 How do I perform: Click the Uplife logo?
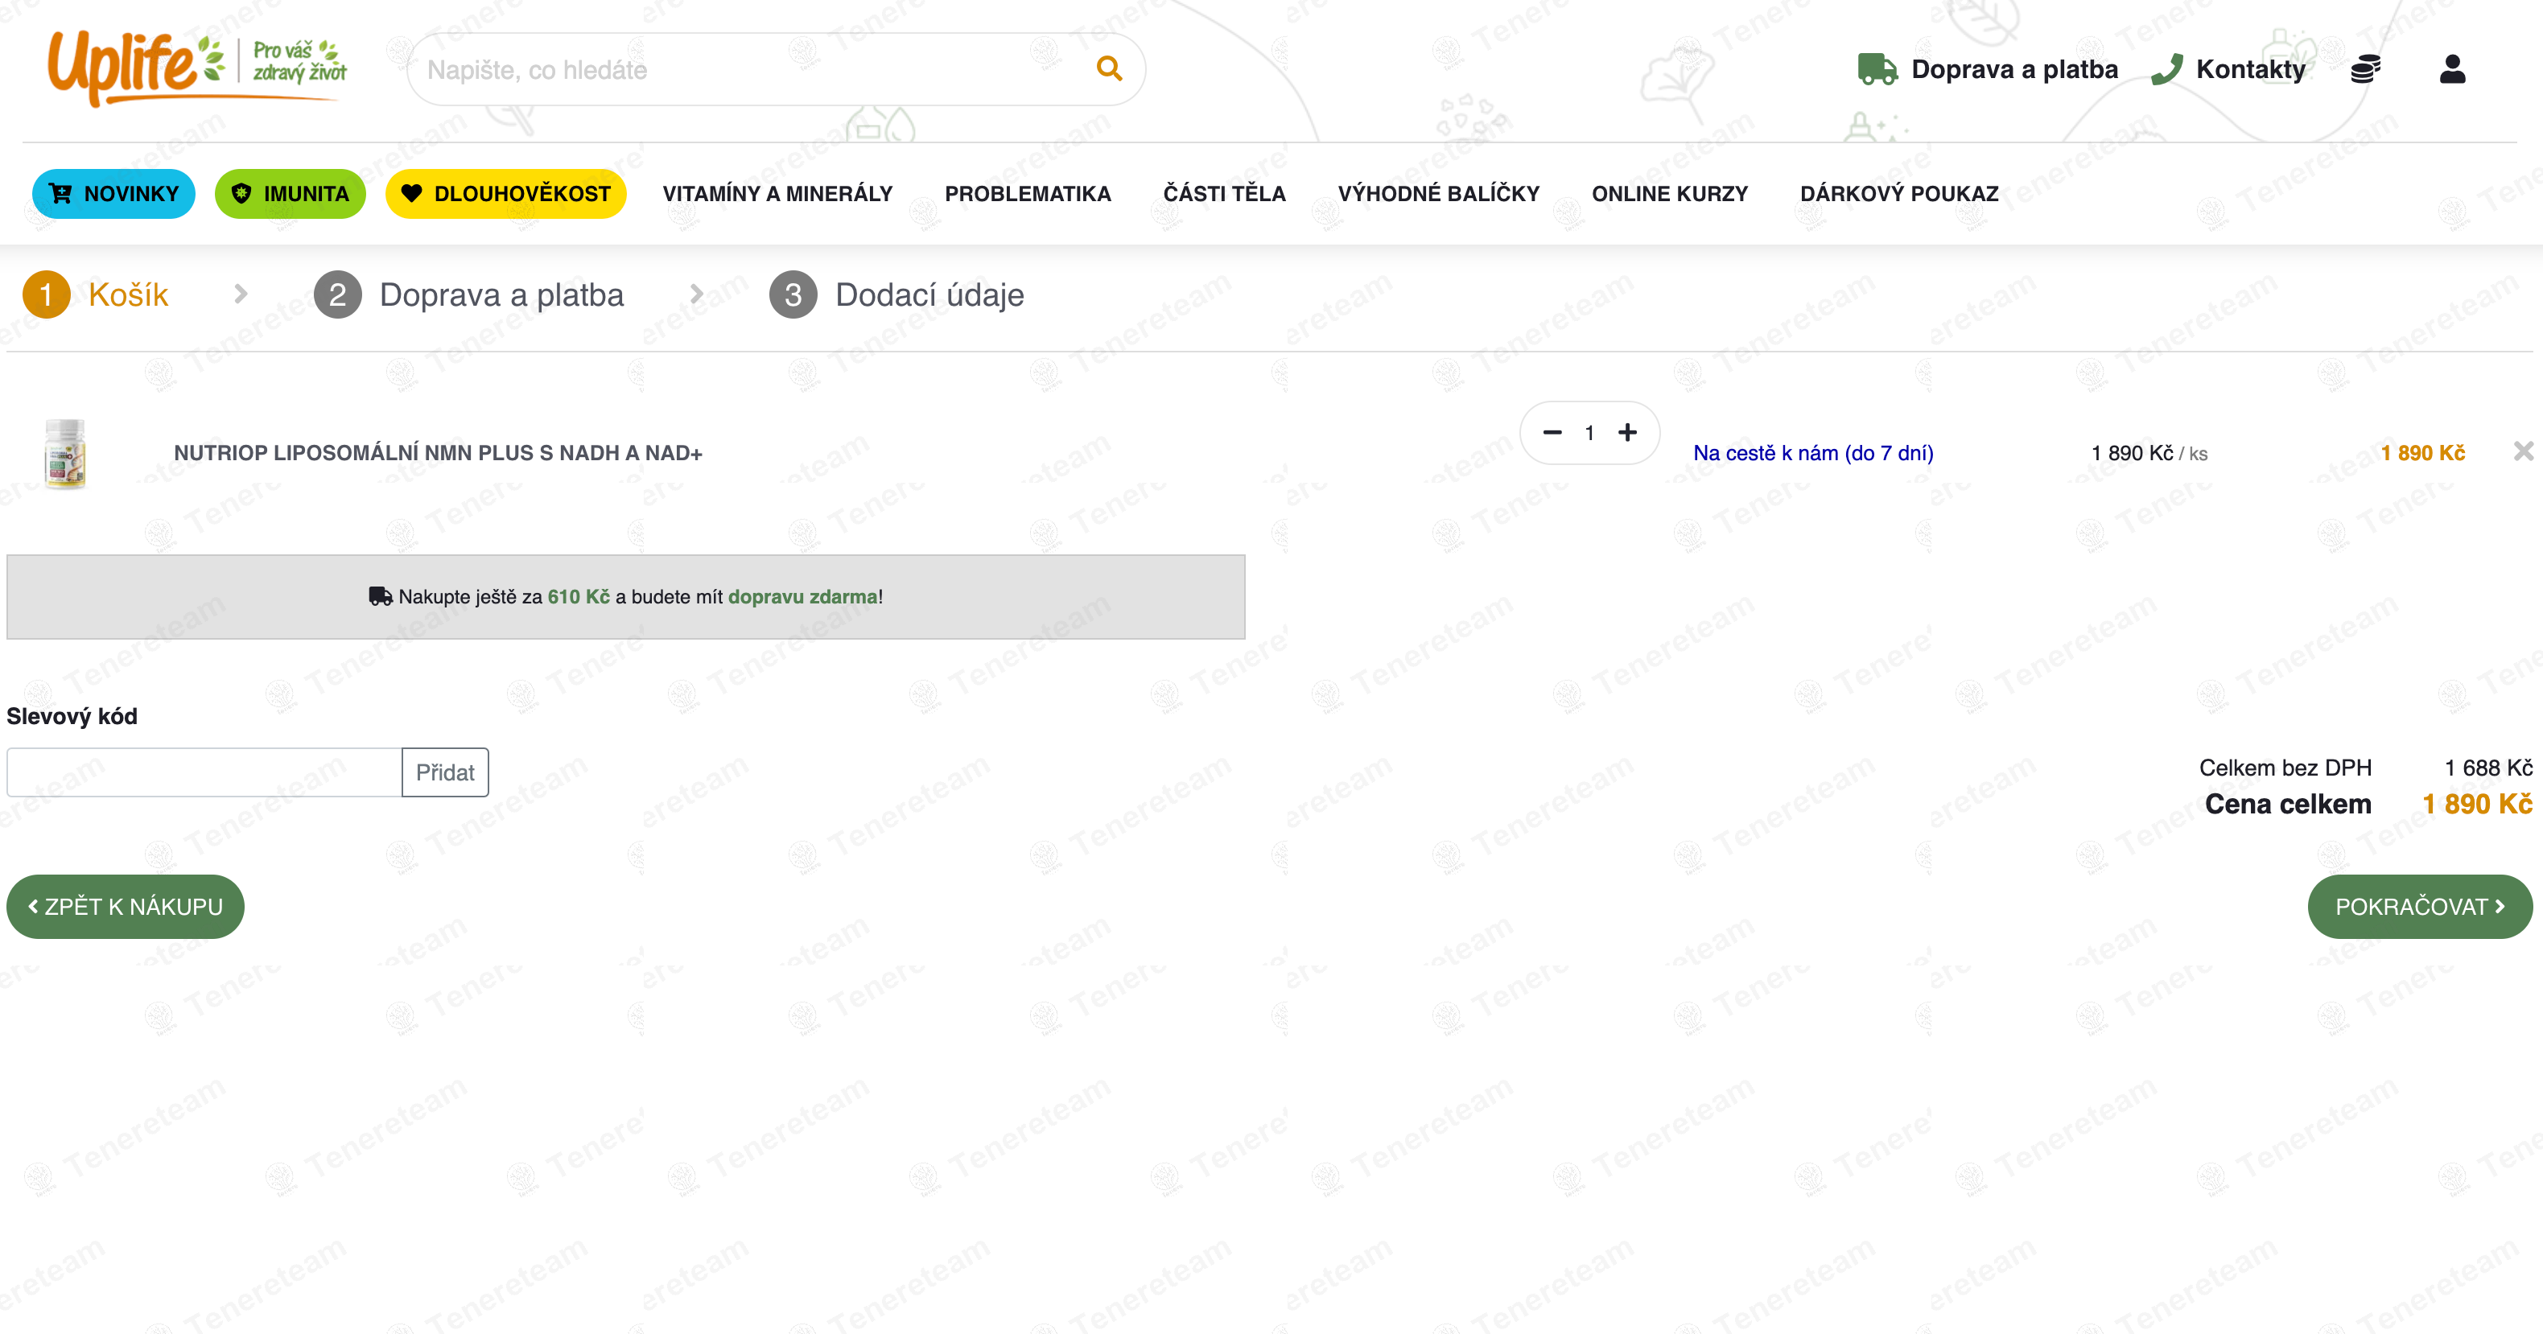point(197,67)
